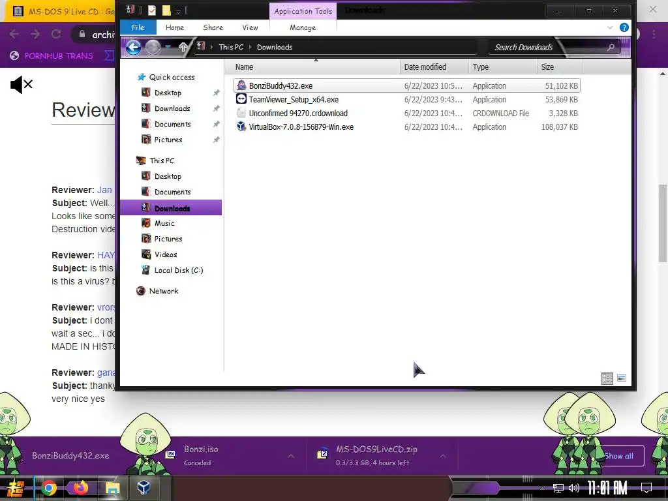
Task: Click This PC in the address bar
Action: 231,47
